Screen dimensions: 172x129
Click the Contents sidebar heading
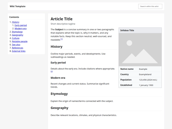[x=14, y=17]
